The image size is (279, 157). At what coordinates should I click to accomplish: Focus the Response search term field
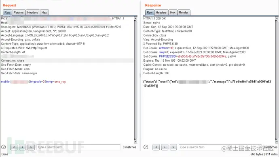[220, 147]
